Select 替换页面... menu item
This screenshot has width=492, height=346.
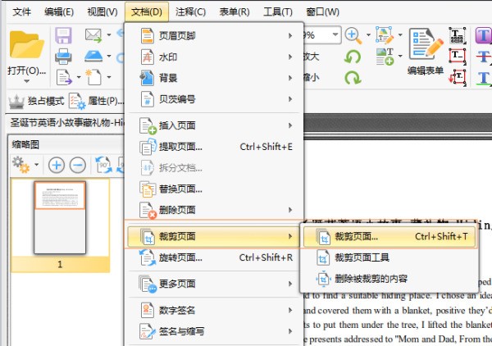(214, 189)
